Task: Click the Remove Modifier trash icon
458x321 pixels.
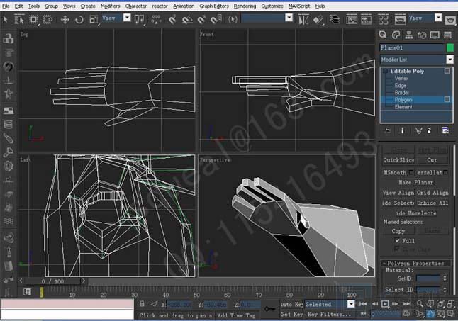Action: click(429, 130)
